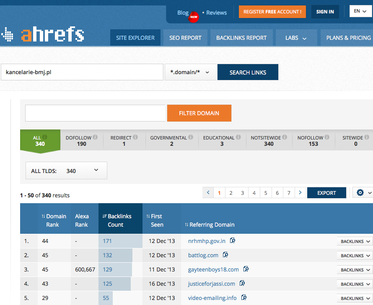
Task: Open battlog.com referring domain link
Action: click(x=203, y=255)
